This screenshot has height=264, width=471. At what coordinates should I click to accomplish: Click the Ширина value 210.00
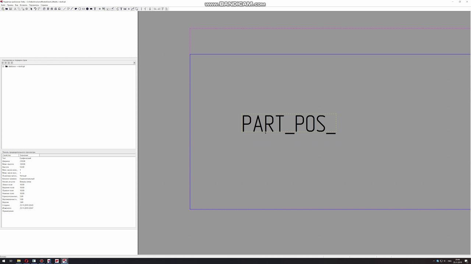point(22,161)
